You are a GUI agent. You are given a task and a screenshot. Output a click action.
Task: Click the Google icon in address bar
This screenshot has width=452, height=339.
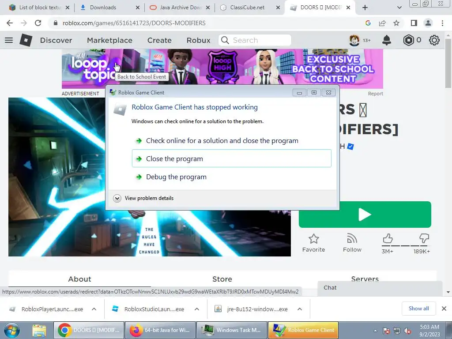click(368, 23)
